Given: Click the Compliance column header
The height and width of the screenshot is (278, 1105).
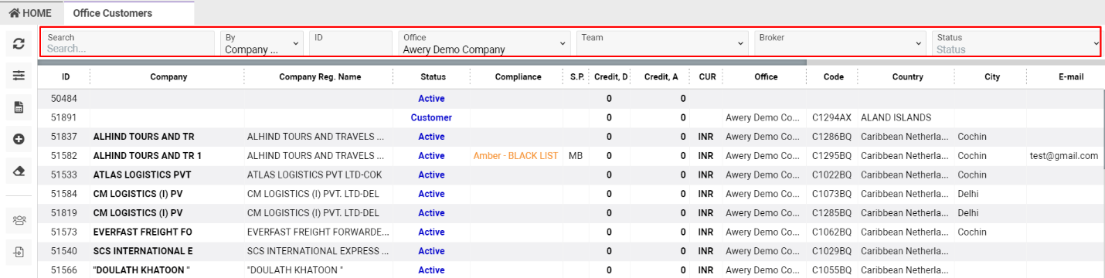Looking at the screenshot, I should pyautogui.click(x=518, y=77).
